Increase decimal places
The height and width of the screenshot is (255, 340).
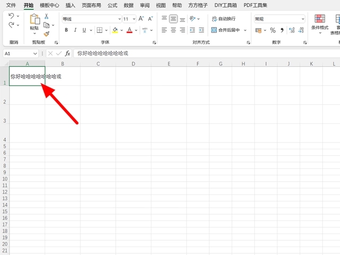tap(292, 30)
